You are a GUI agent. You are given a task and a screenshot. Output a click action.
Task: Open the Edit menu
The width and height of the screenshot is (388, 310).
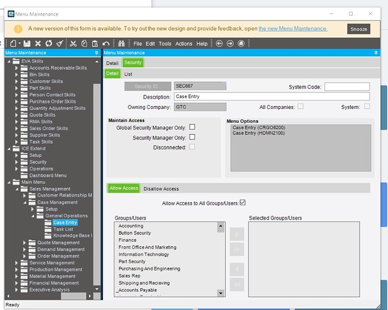[x=150, y=44]
